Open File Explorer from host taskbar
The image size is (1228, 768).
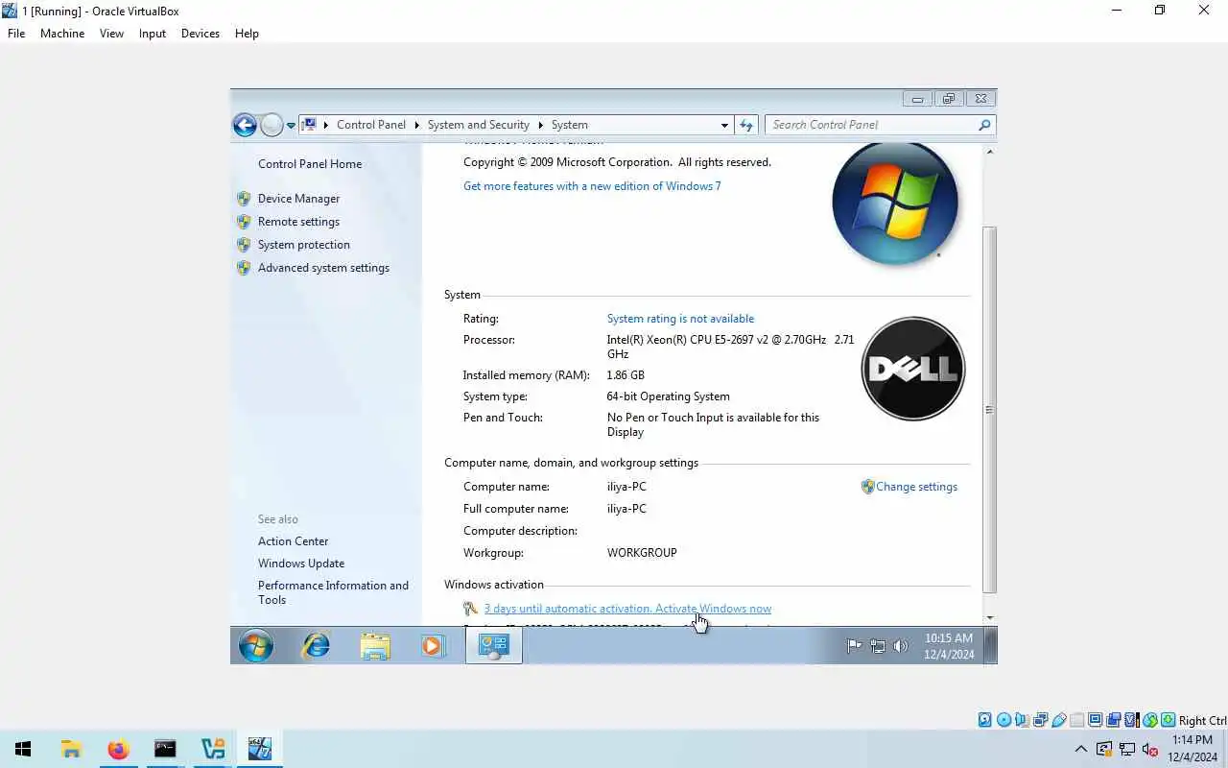pyautogui.click(x=71, y=749)
